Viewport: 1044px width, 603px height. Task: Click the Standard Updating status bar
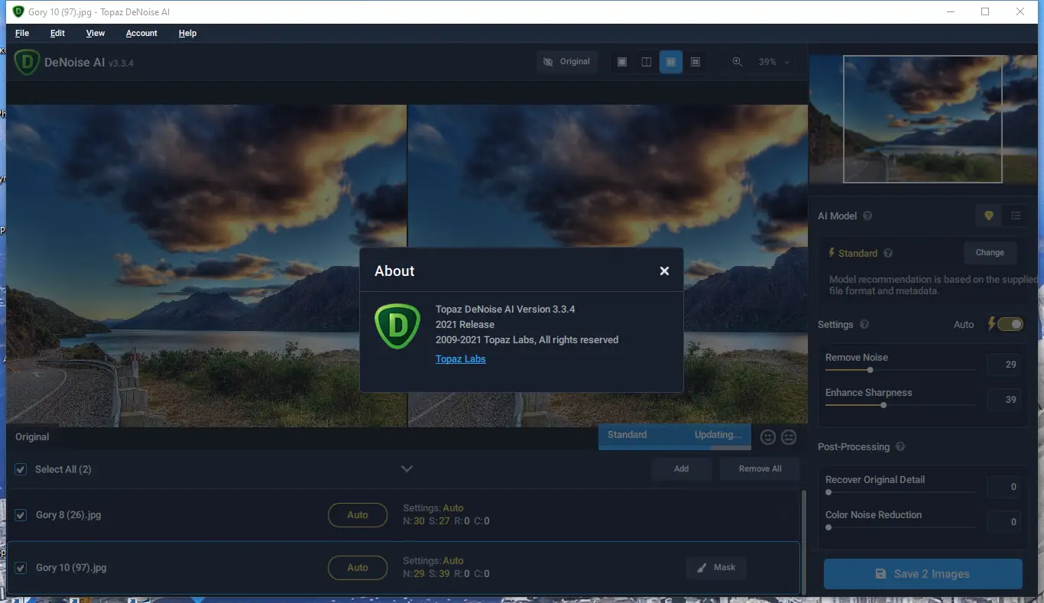[675, 436]
